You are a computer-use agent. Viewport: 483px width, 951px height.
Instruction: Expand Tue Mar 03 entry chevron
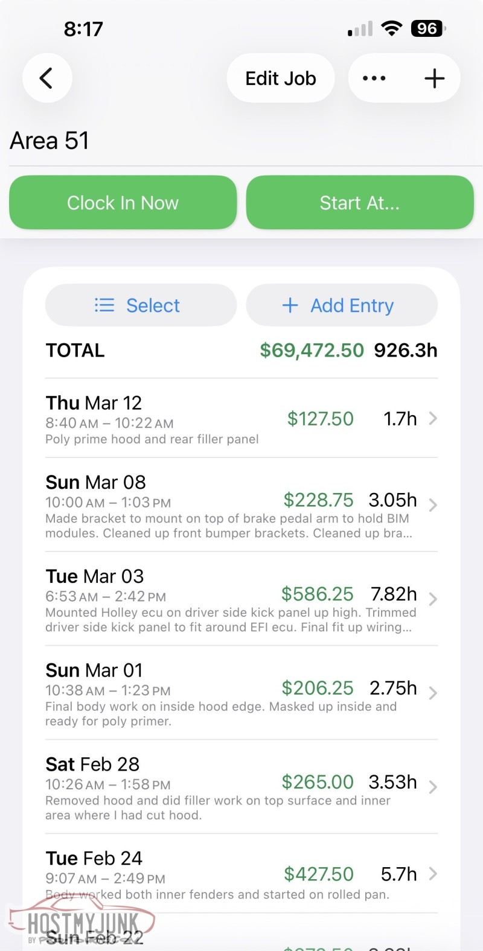432,599
